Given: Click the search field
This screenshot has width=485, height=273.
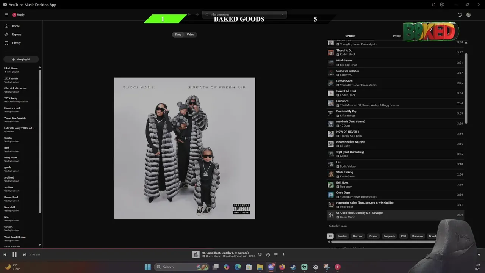Looking at the screenshot, I should tap(244, 15).
